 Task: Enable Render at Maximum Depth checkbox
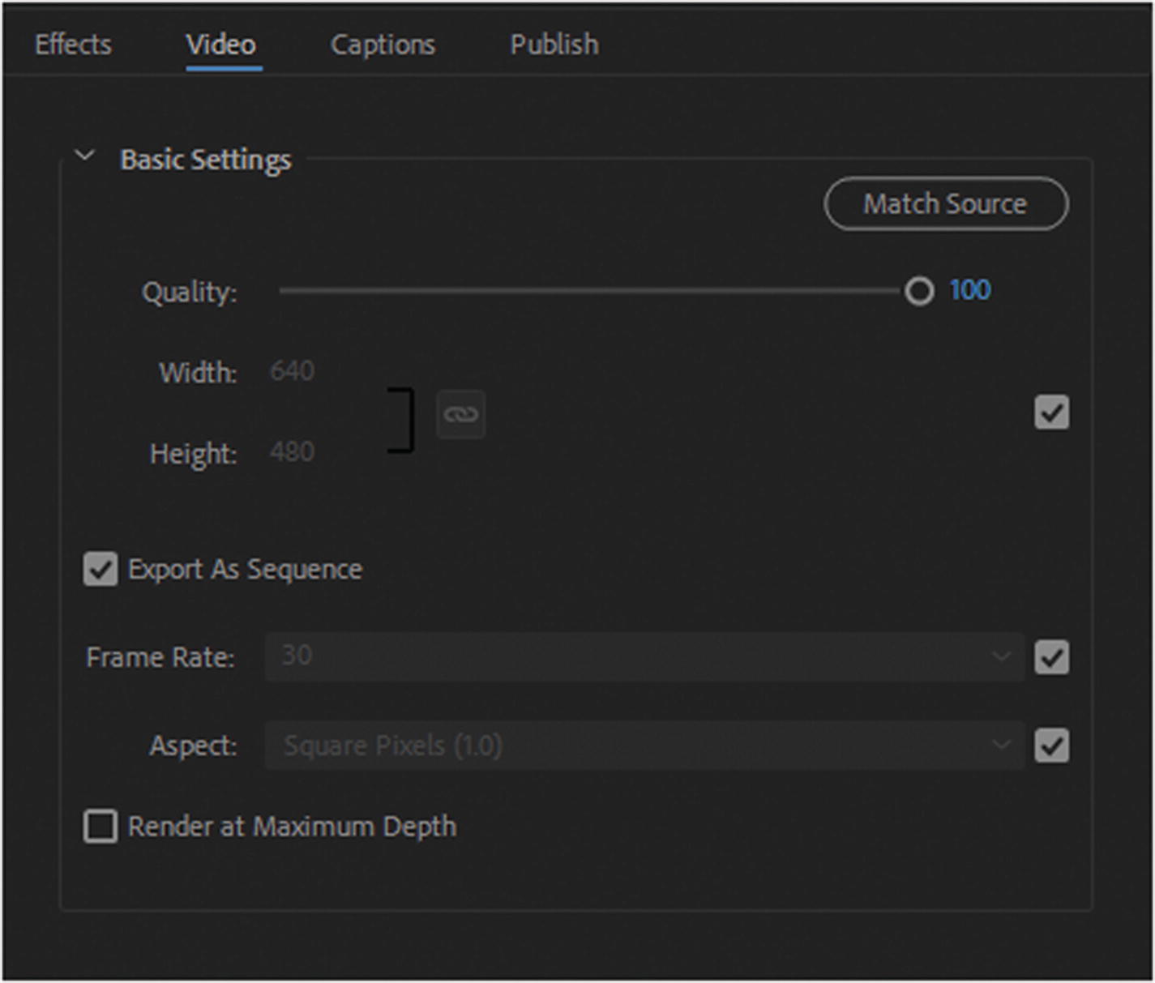[101, 827]
